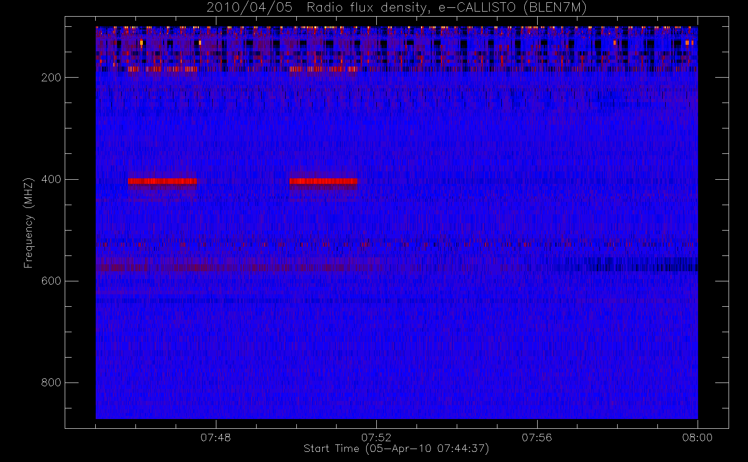Click the first red 400 MHz burst before 07:48
Screen dimensions: 748x462
(x=162, y=181)
